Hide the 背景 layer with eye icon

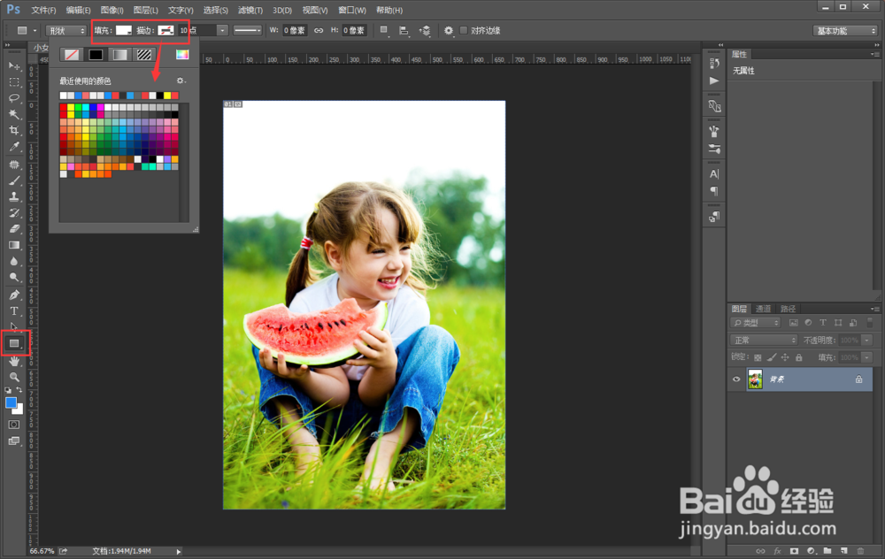736,379
